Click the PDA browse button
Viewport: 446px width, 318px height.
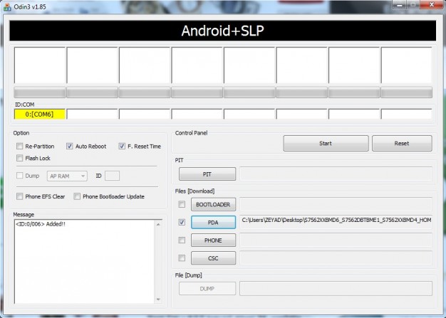(x=213, y=223)
